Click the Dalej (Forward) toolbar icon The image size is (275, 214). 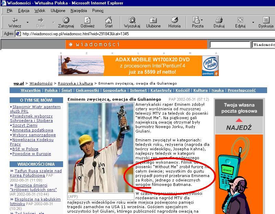coord(40,20)
